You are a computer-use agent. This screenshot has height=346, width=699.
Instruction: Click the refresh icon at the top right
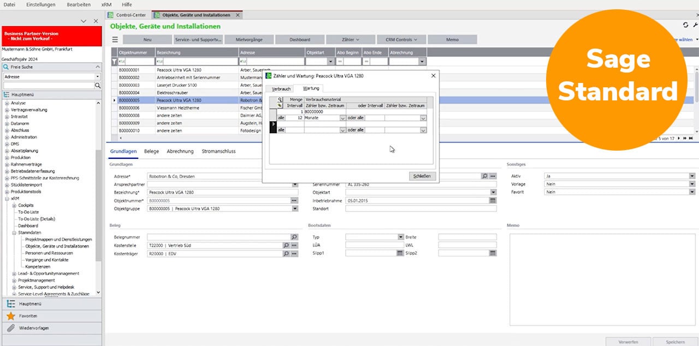pos(686,25)
